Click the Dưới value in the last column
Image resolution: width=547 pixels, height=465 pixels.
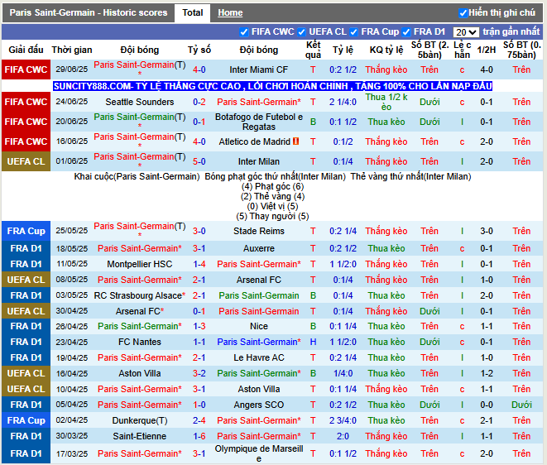[x=521, y=405]
